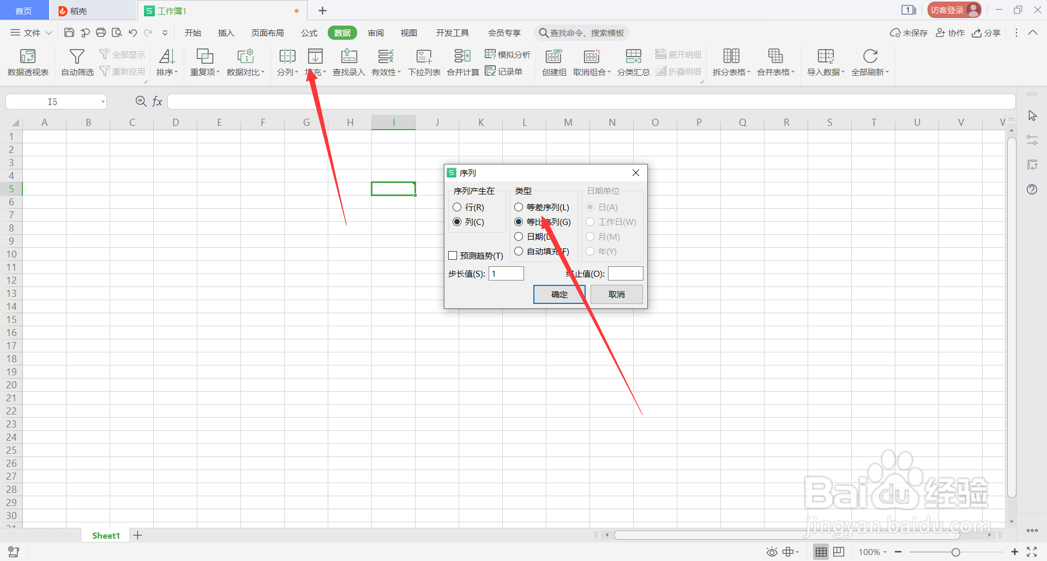Expand the Name Box dropdown arrow
Image resolution: width=1047 pixels, height=561 pixels.
(x=103, y=102)
